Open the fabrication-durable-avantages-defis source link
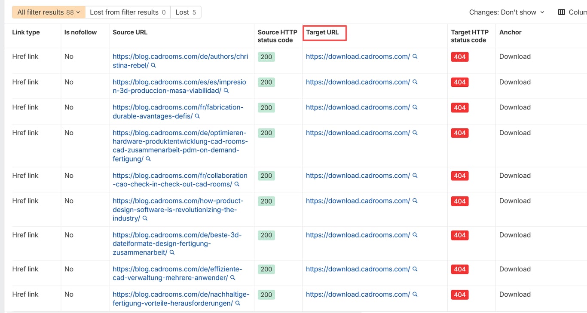The width and height of the screenshot is (587, 313). tap(178, 112)
